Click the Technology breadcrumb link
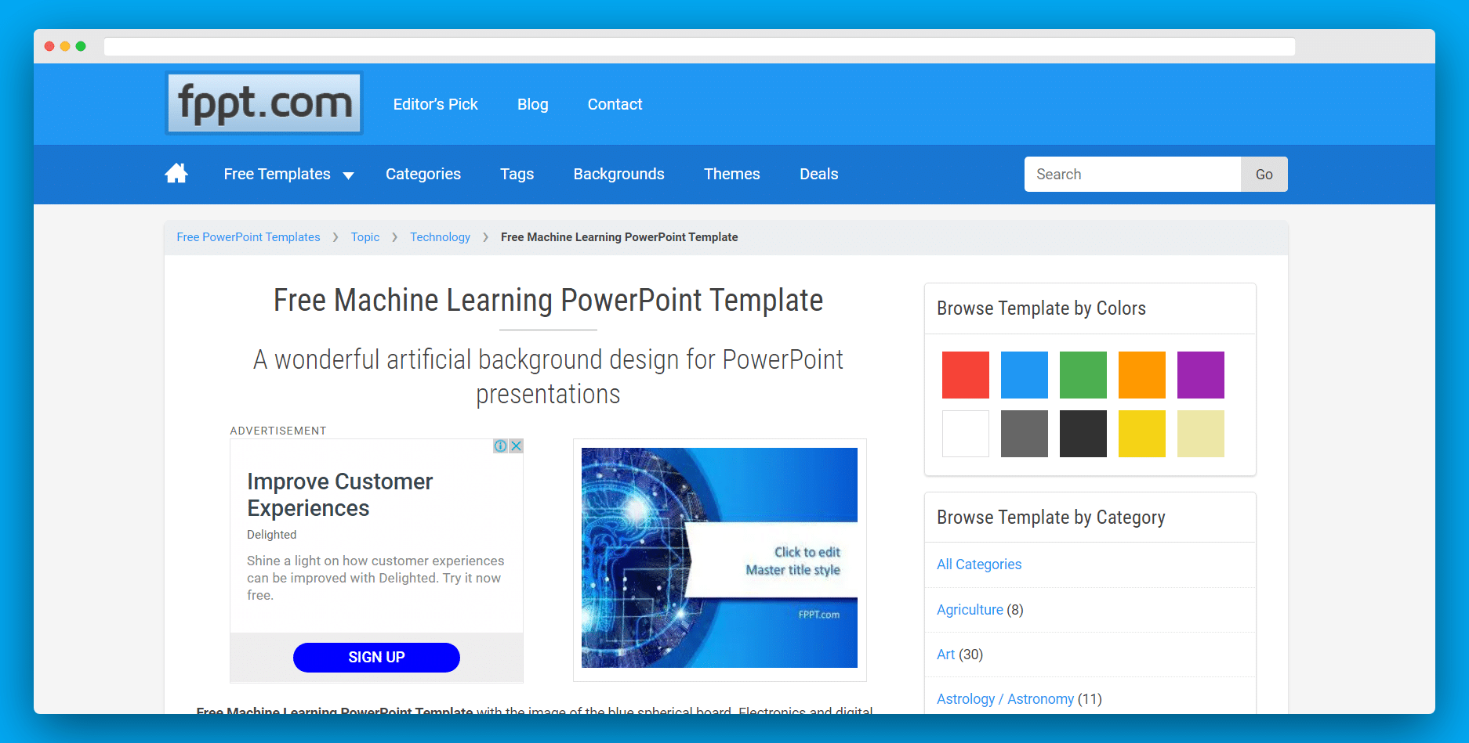 (440, 237)
